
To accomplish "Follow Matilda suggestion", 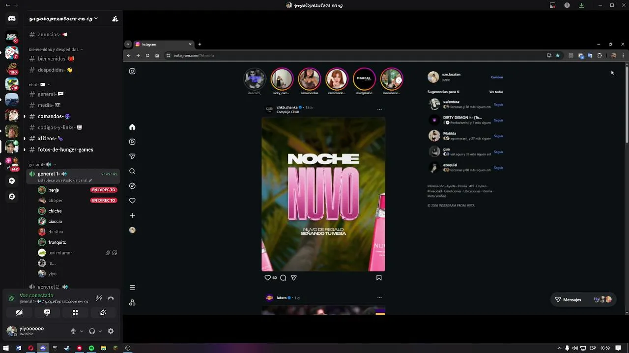I will point(498,136).
